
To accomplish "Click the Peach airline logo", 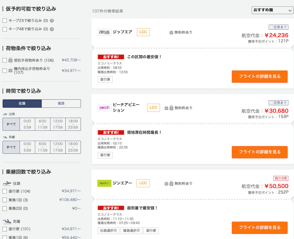I will [x=104, y=108].
